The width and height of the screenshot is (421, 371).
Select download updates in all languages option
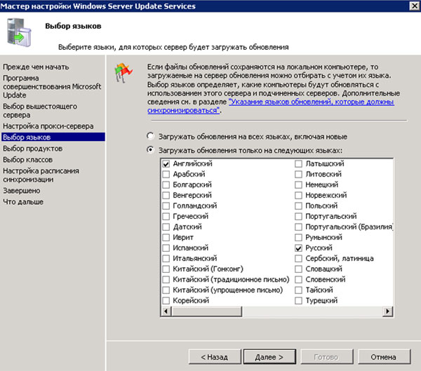(150, 136)
